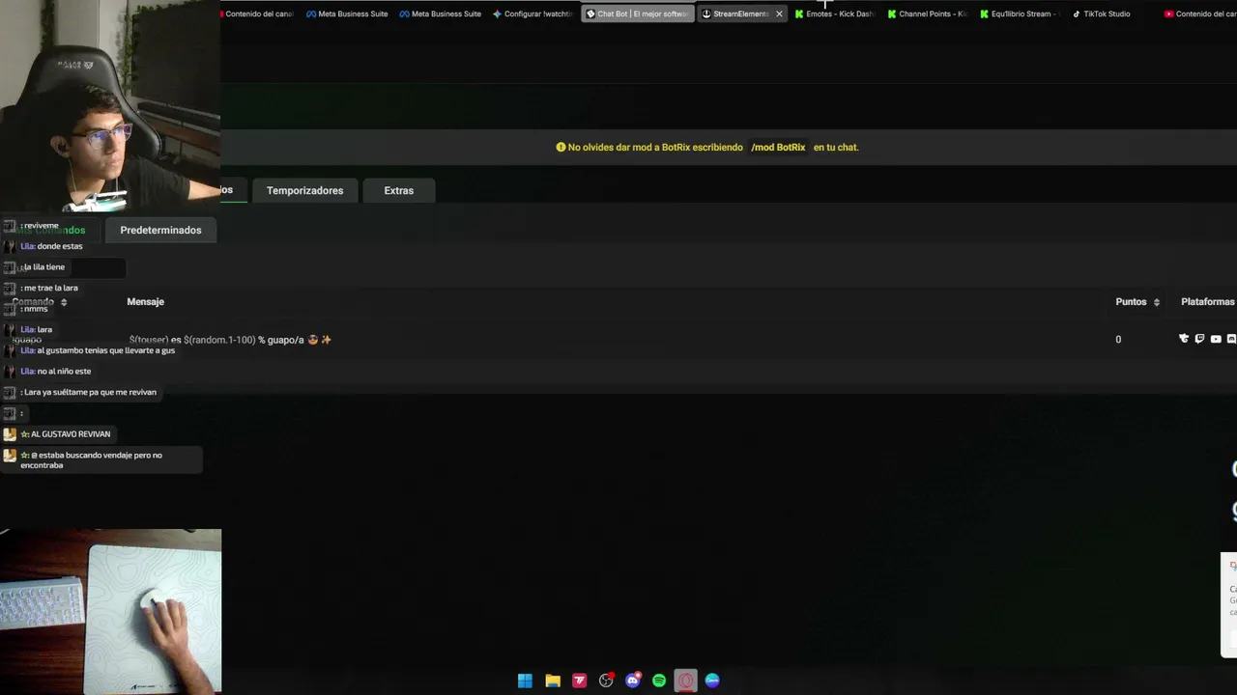
Task: Open the Emotes - Kick Dashboard tab
Action: [834, 14]
